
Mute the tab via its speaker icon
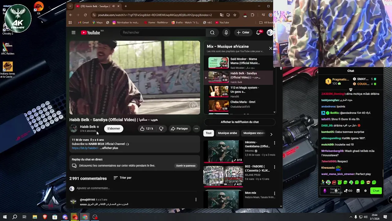click(114, 6)
